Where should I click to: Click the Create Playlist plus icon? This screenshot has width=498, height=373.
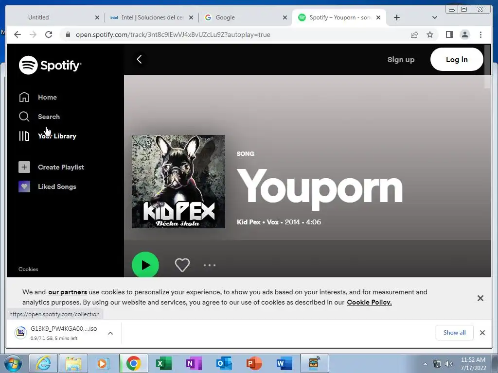[x=24, y=167]
